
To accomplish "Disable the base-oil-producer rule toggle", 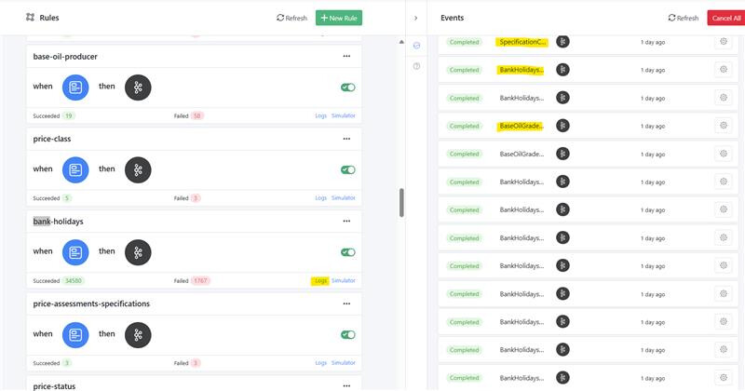I will tap(348, 88).
